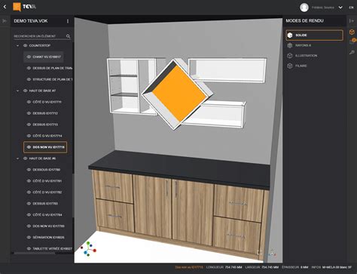The height and width of the screenshot is (274, 357).
Task: Collapse the right panel with the arrow icon
Action: pos(352,21)
